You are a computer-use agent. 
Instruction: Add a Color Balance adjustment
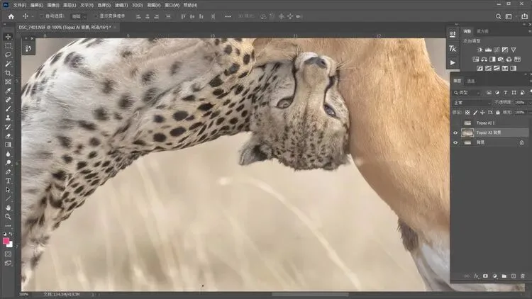point(484,60)
